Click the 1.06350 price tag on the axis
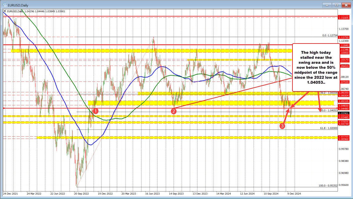 [343, 93]
